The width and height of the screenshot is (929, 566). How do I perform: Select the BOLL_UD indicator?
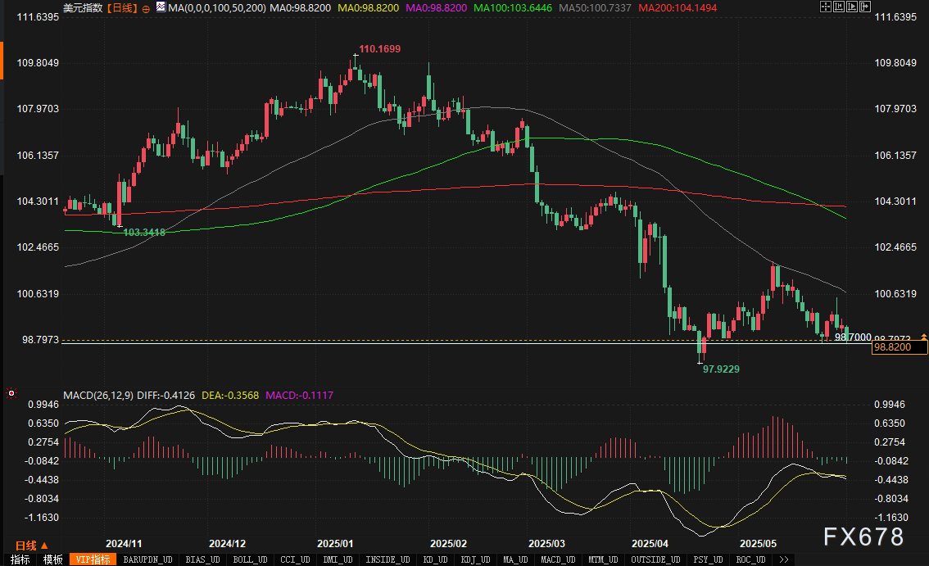click(251, 559)
